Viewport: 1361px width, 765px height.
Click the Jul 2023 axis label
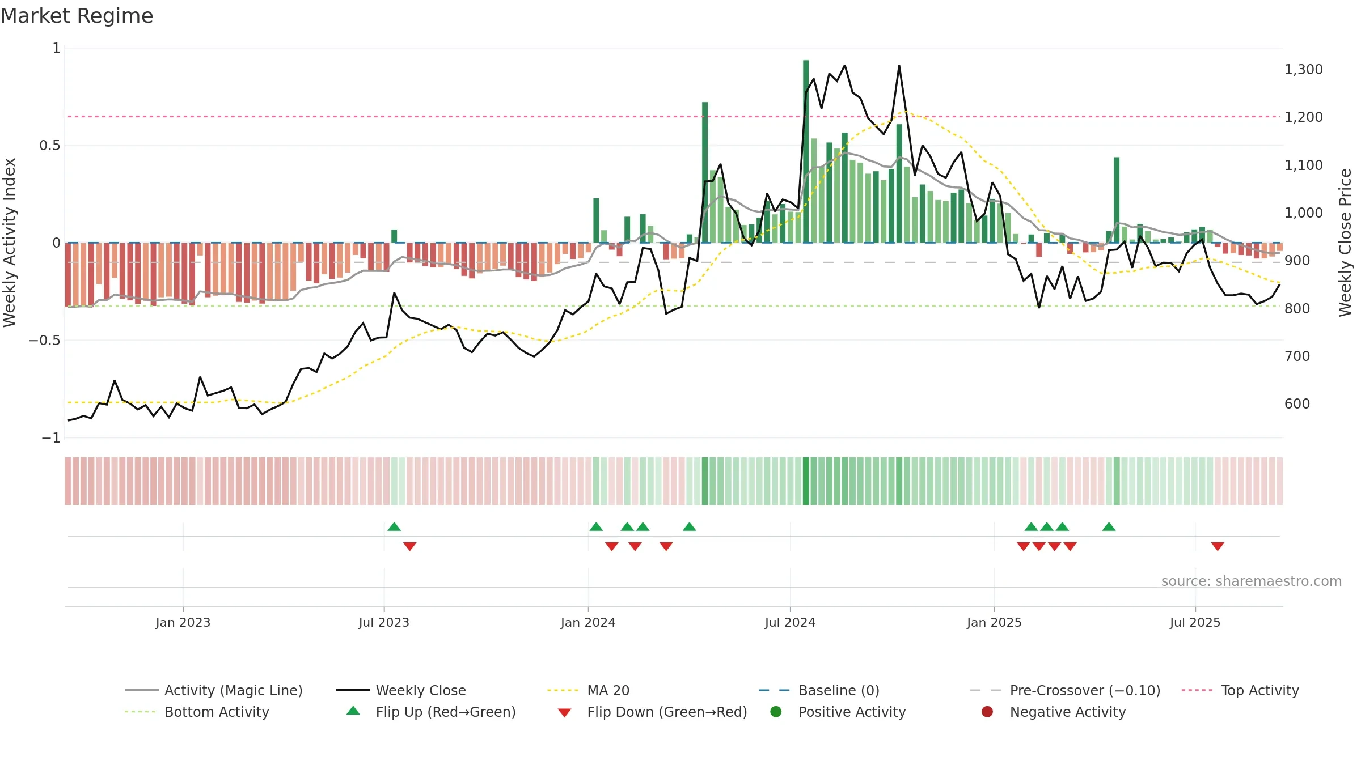[x=384, y=622]
